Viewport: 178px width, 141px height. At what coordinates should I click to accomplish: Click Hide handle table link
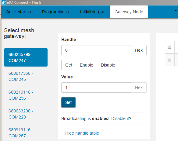82,133
